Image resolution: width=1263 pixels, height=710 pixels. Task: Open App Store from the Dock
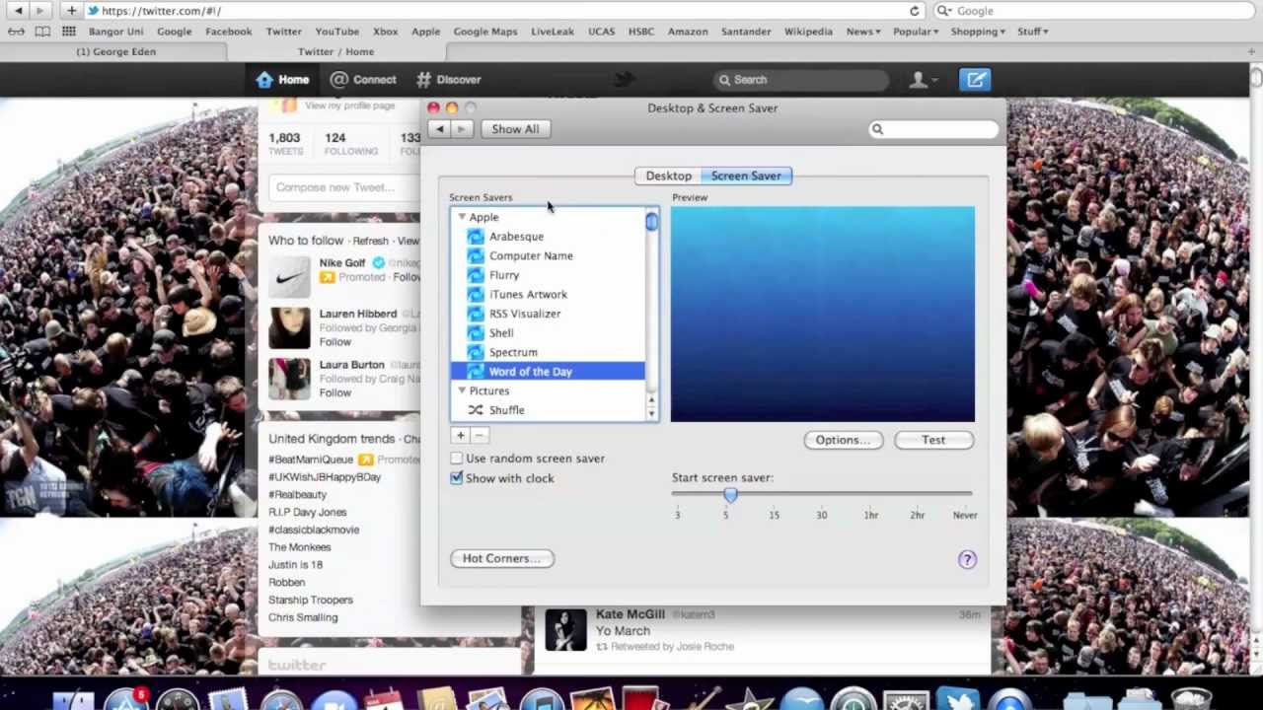pyautogui.click(x=125, y=699)
